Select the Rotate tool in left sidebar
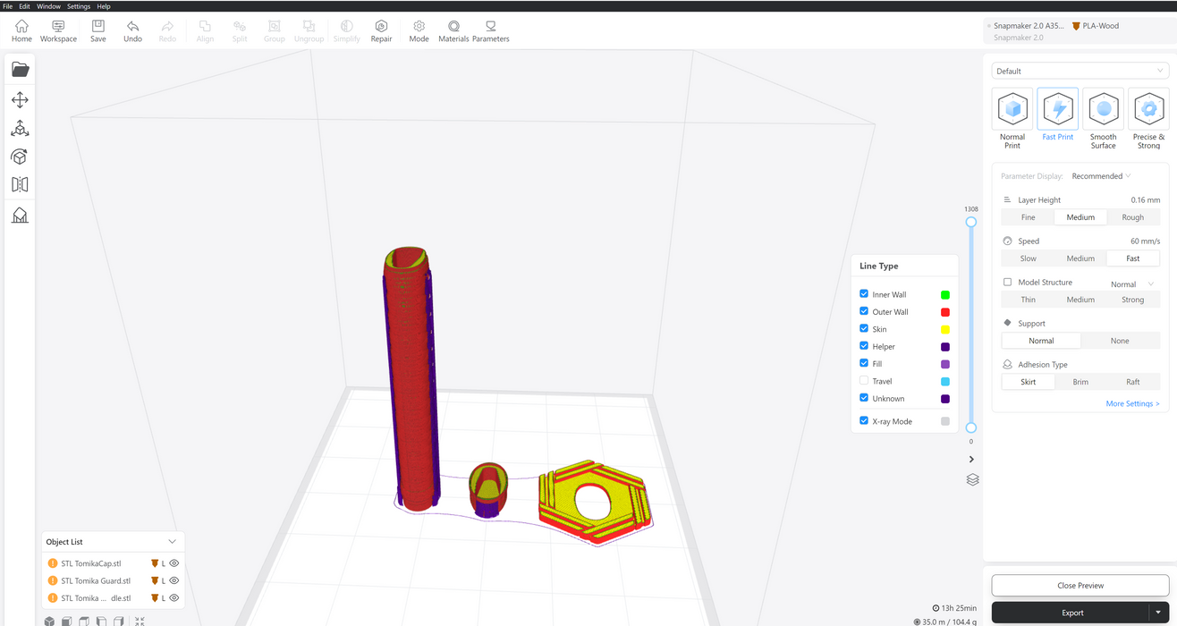Image resolution: width=1177 pixels, height=626 pixels. click(20, 157)
